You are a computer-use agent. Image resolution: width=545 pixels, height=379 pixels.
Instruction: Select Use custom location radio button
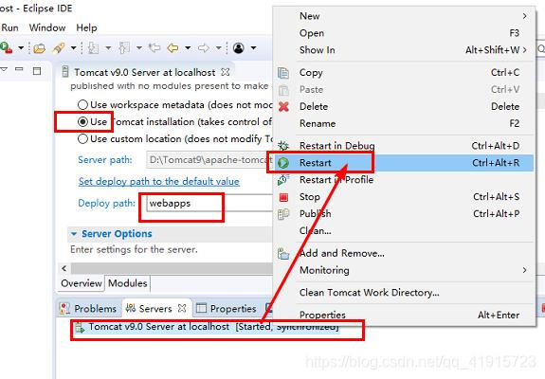click(82, 138)
